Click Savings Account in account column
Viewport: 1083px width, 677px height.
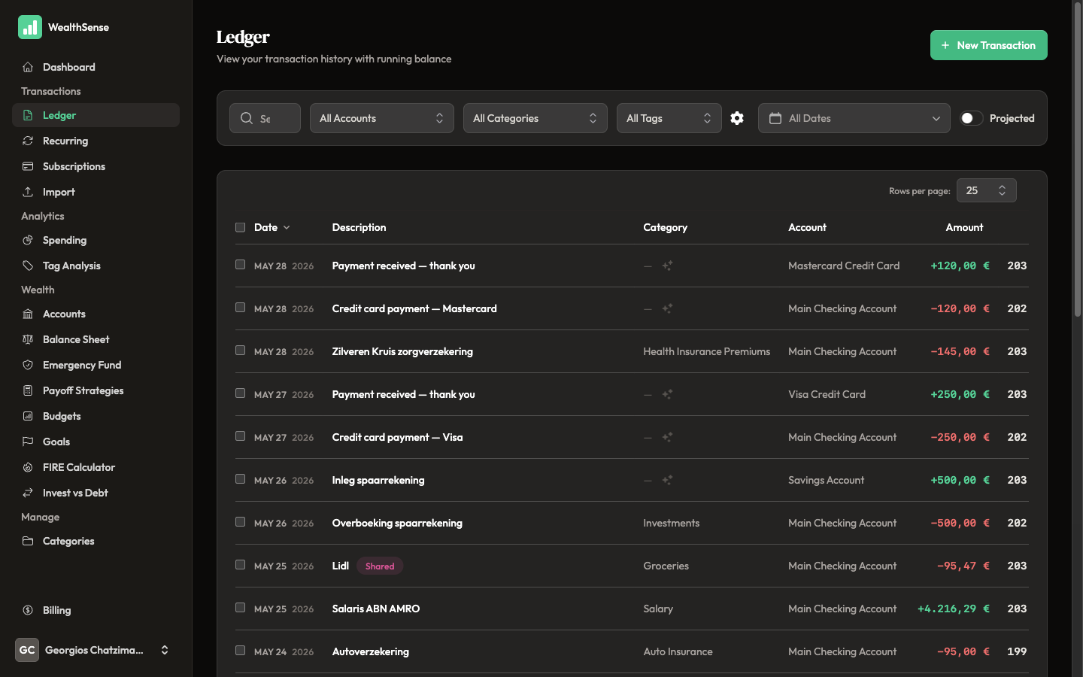click(826, 480)
